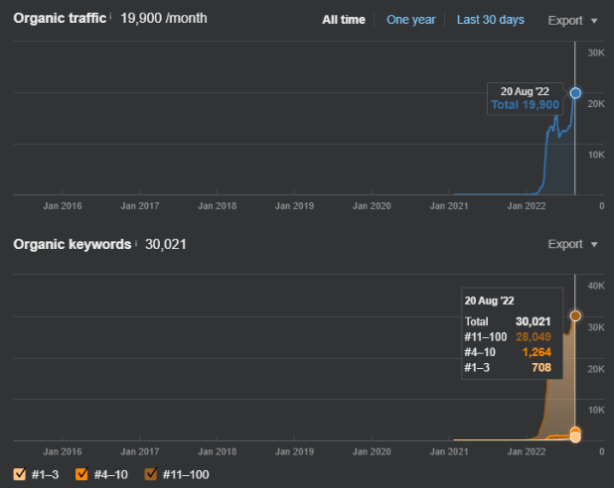Click 'Jan 2016' label on traffic chart
Image resolution: width=614 pixels, height=488 pixels.
[x=63, y=206]
